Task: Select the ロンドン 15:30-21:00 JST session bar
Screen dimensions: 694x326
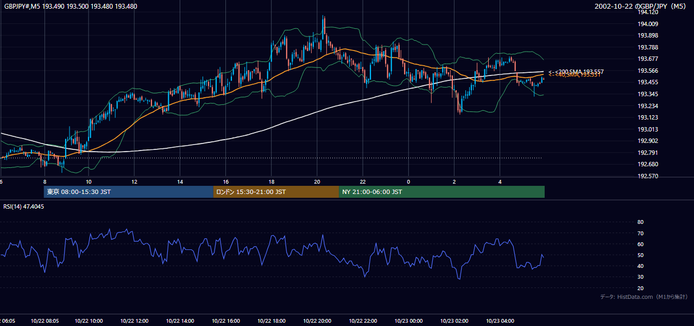Action: point(276,192)
